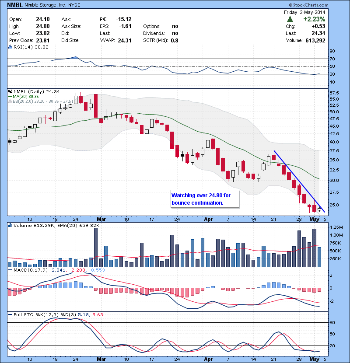Click the Dividends: no field

[161, 33]
